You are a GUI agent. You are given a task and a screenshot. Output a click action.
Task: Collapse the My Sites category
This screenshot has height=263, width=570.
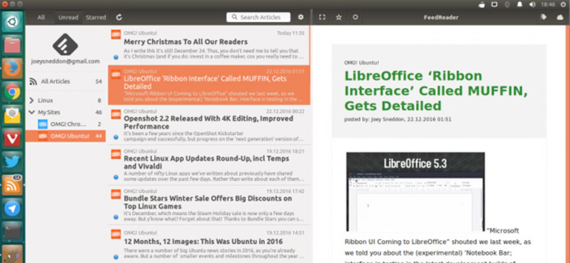(x=31, y=112)
